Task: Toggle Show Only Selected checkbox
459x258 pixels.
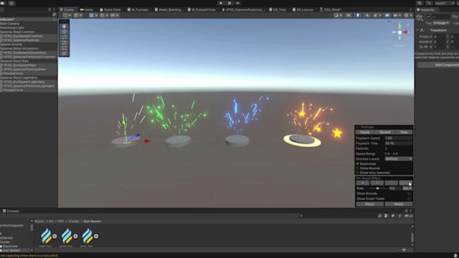Action: click(x=358, y=172)
